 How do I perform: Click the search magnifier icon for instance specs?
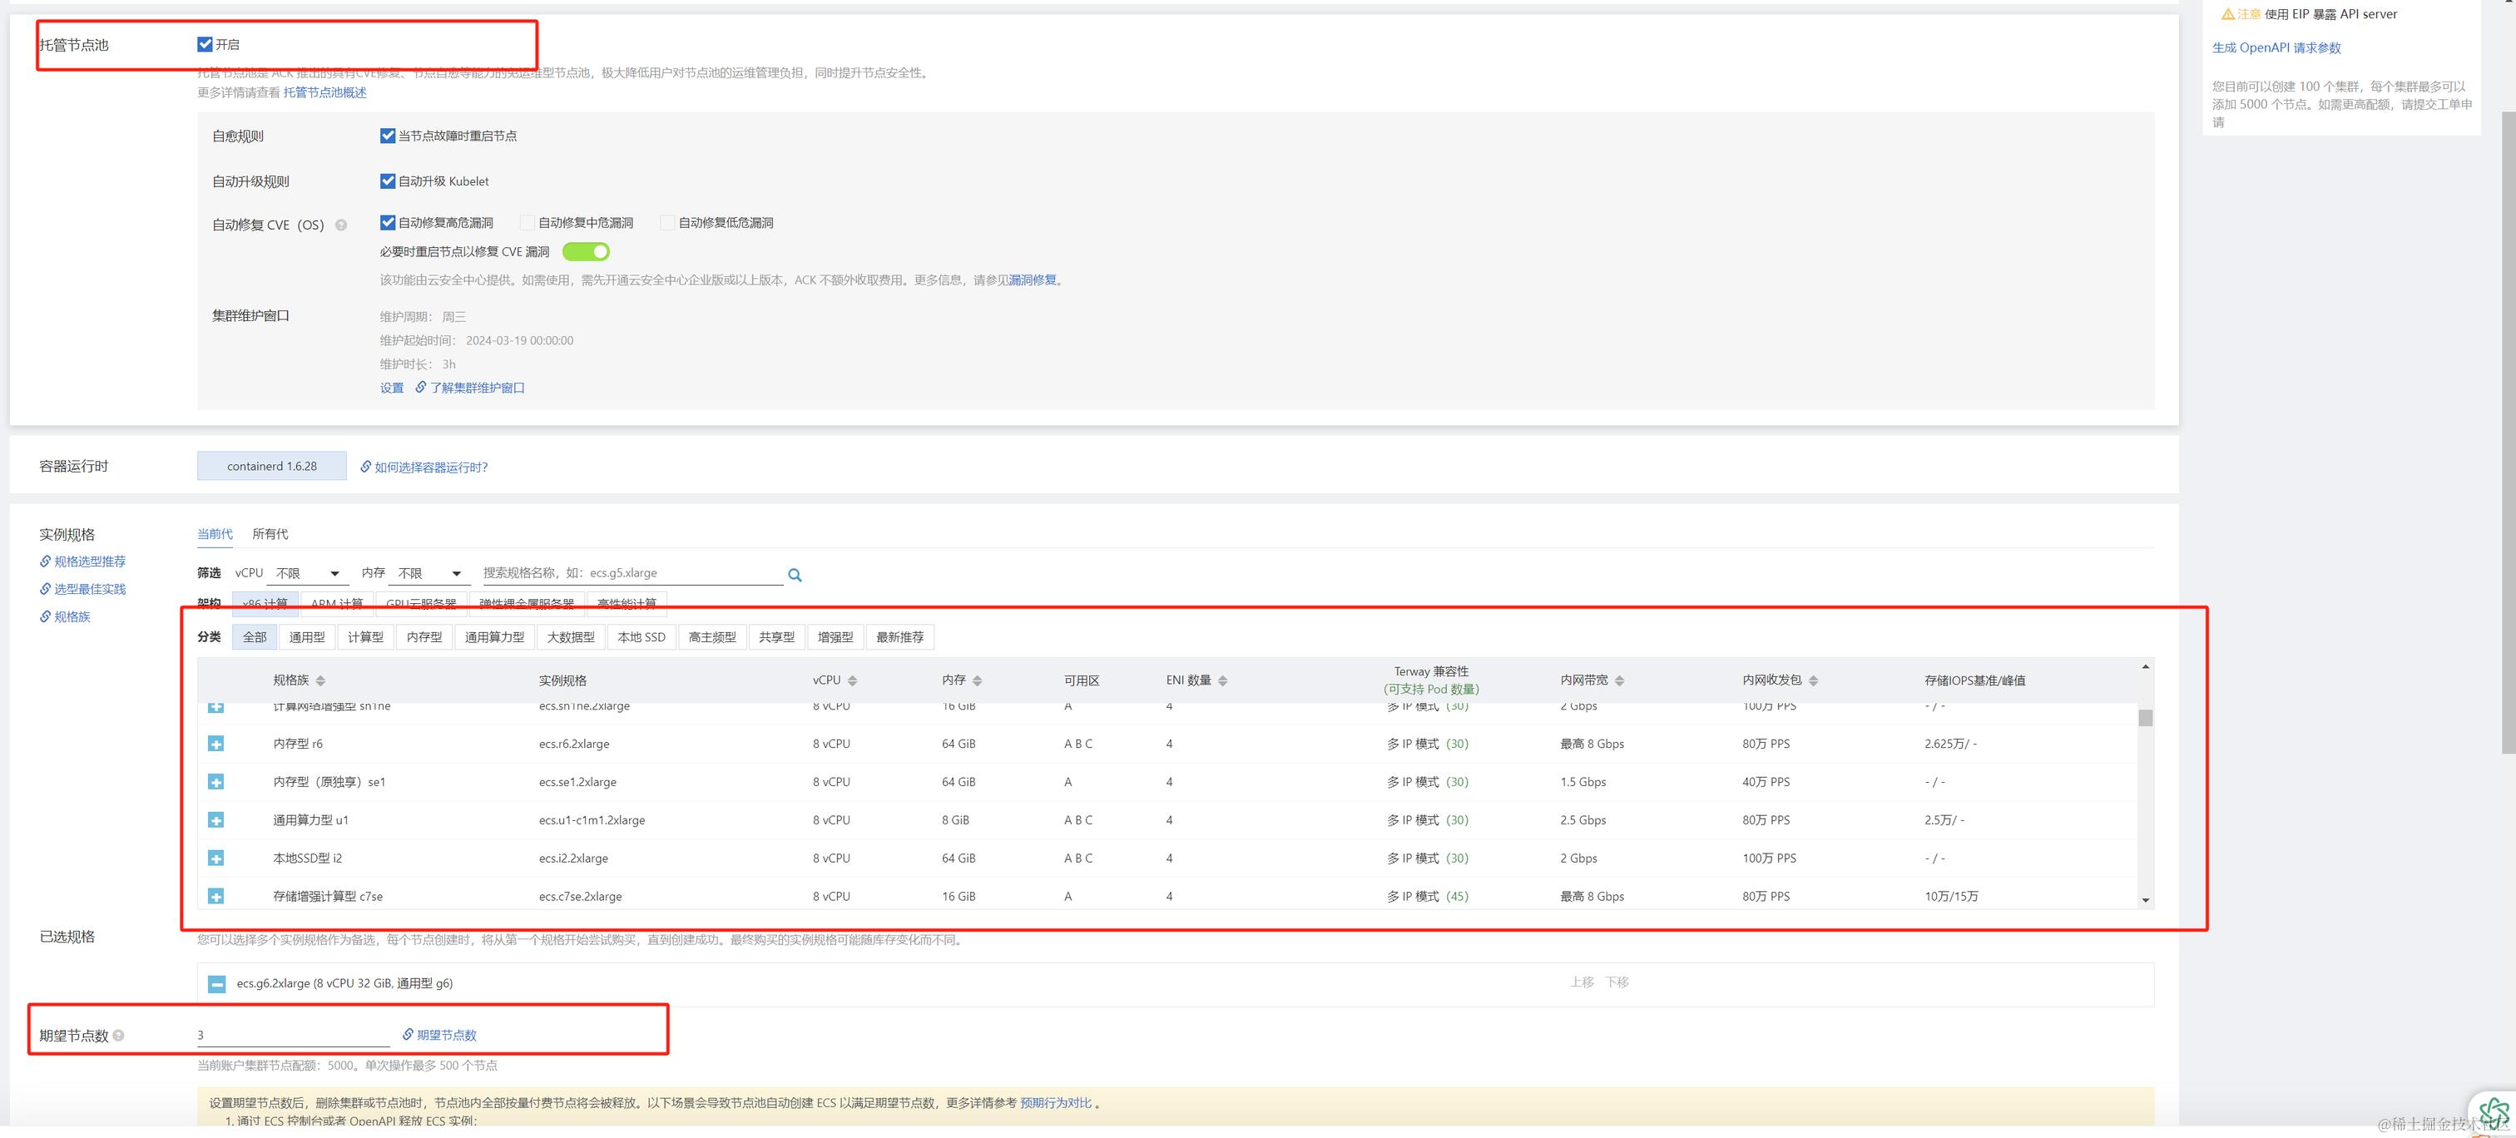point(794,576)
